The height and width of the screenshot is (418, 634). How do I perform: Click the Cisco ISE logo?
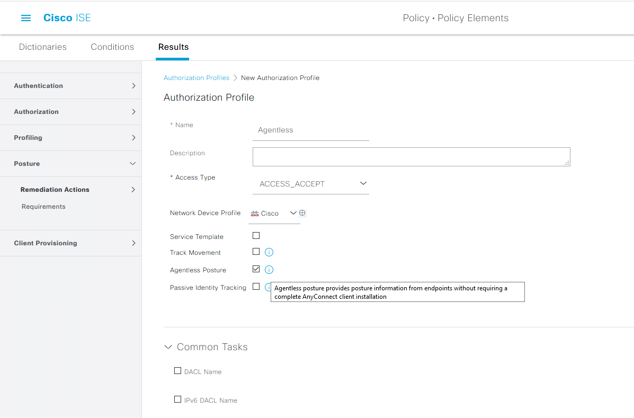(67, 18)
